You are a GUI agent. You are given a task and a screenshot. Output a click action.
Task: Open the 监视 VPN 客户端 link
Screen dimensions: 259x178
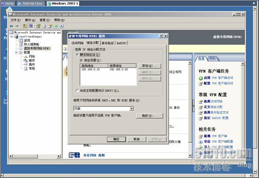(215, 136)
